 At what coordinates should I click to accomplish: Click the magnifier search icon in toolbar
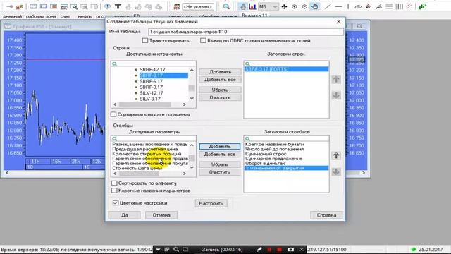226,6
